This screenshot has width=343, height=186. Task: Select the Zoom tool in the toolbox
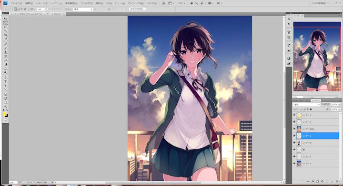tap(5, 107)
